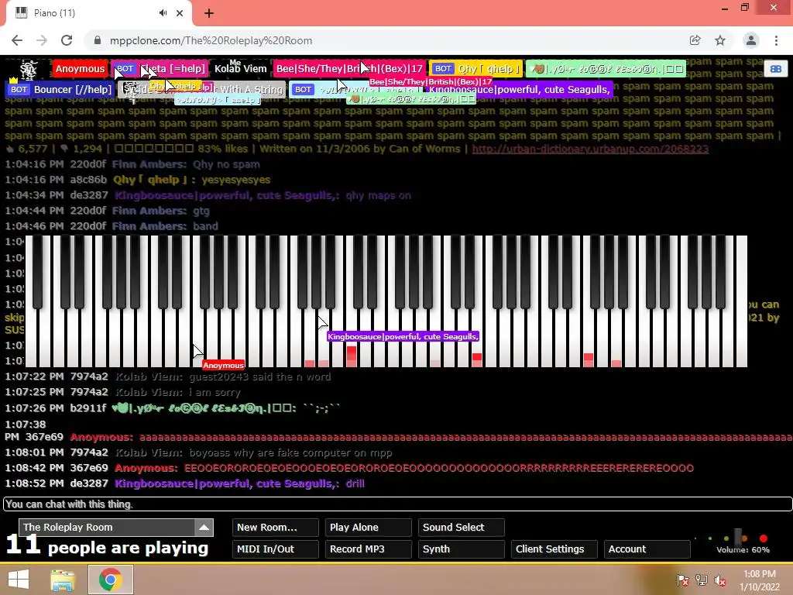Screen dimensions: 793x595
Task: Expand the Roleplay Room selector arrow
Action: (x=204, y=527)
